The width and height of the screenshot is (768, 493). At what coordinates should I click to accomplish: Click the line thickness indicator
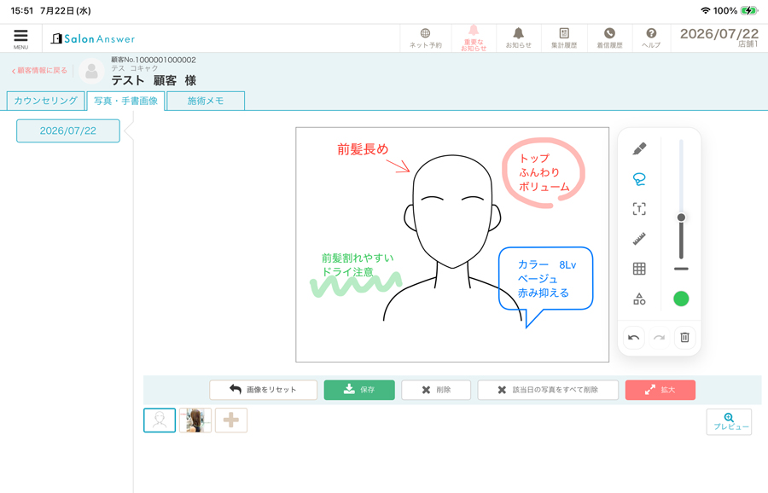tap(681, 269)
